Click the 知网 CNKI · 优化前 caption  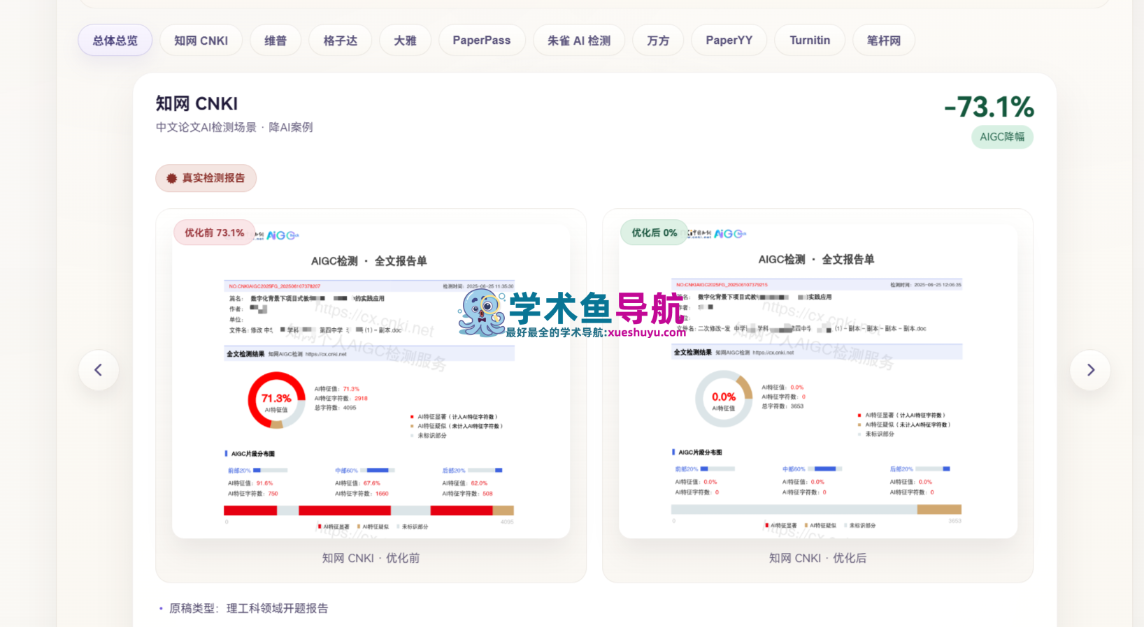click(371, 558)
